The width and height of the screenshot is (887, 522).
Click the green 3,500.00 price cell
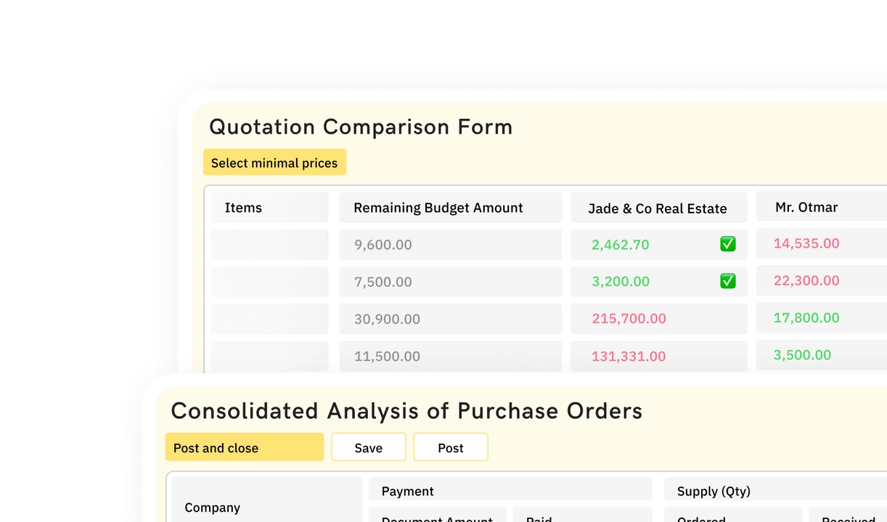(801, 355)
